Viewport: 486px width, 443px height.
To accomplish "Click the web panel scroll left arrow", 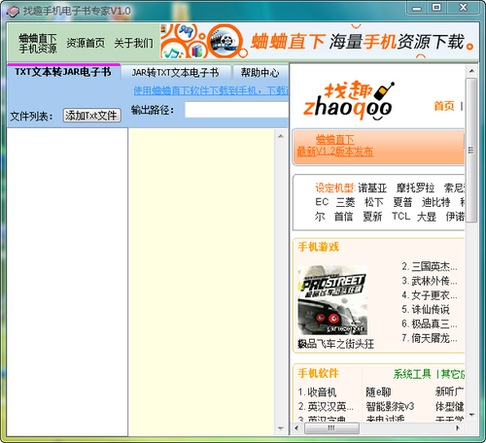I will click(x=296, y=427).
